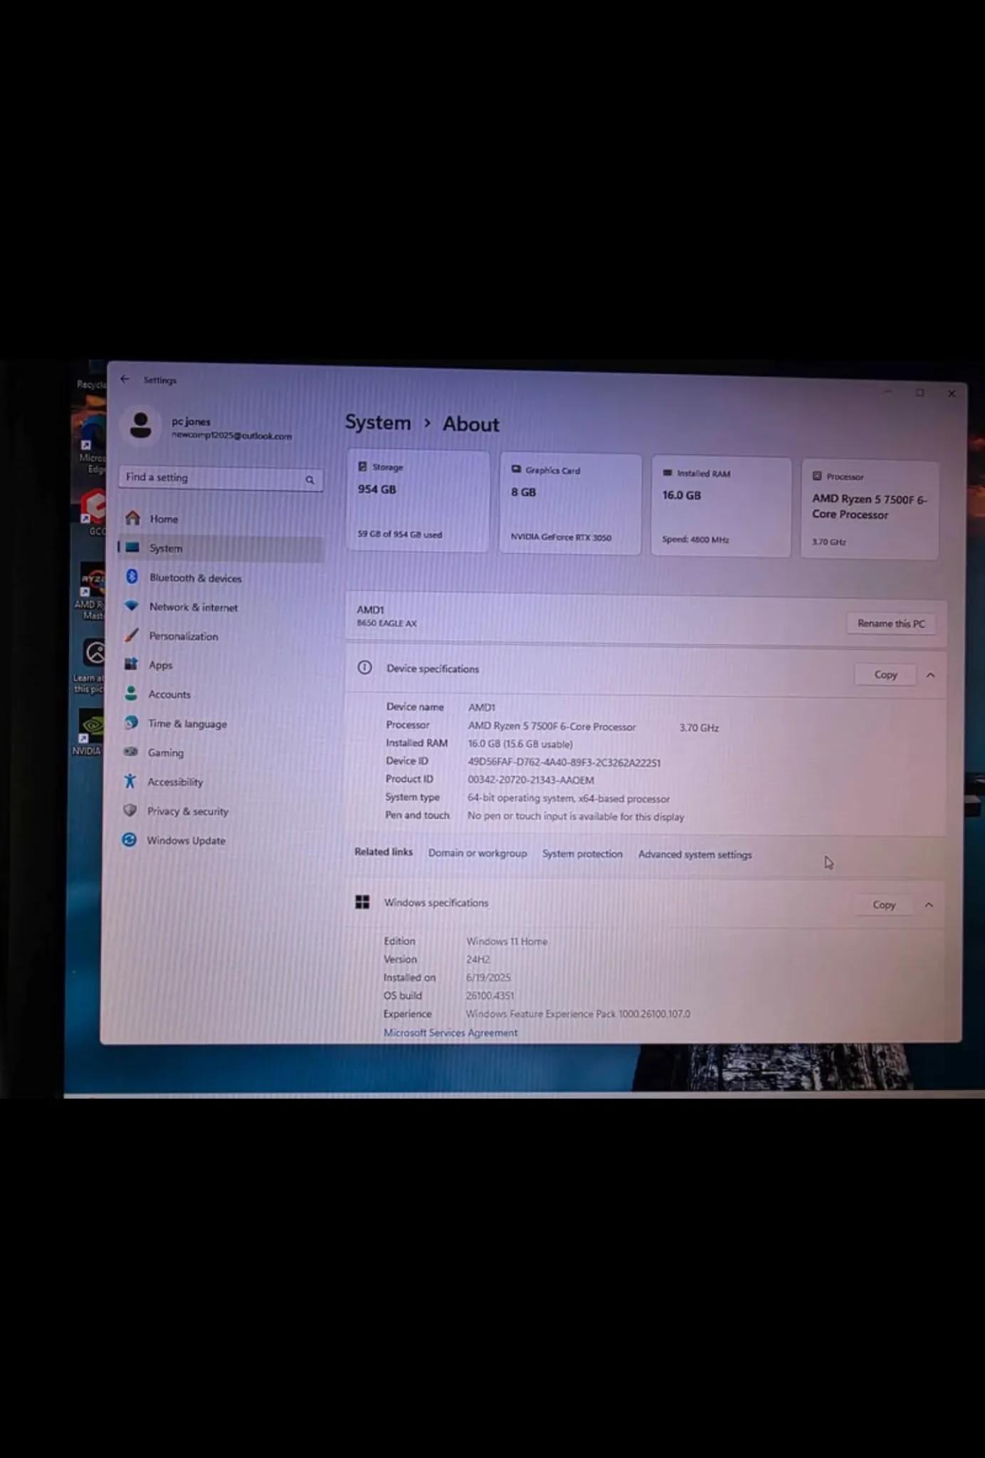Image resolution: width=985 pixels, height=1458 pixels.
Task: Focus the Find a setting field
Action: (221, 478)
